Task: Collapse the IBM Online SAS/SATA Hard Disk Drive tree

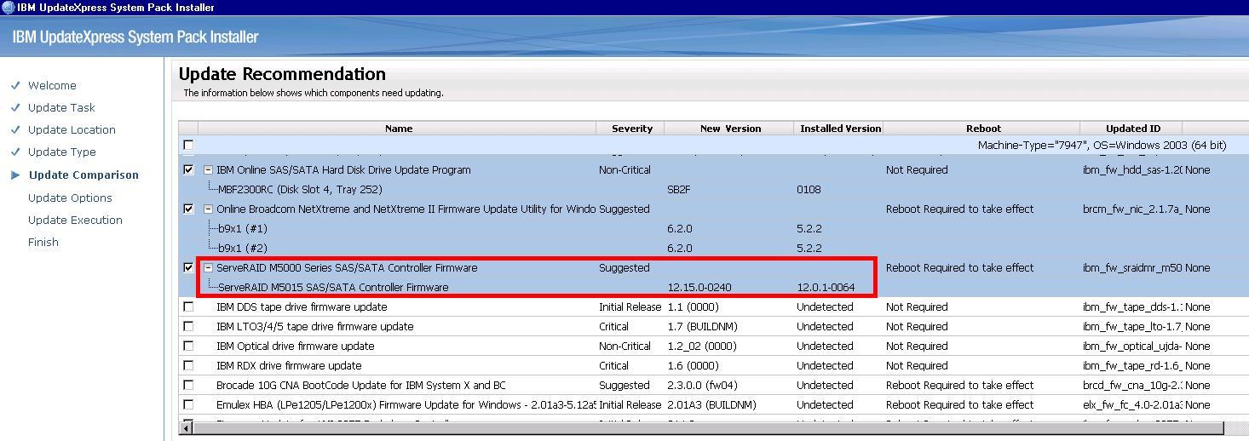Action: point(208,169)
